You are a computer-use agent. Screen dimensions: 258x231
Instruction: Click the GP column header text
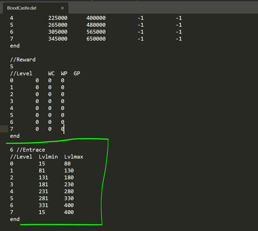[77, 73]
